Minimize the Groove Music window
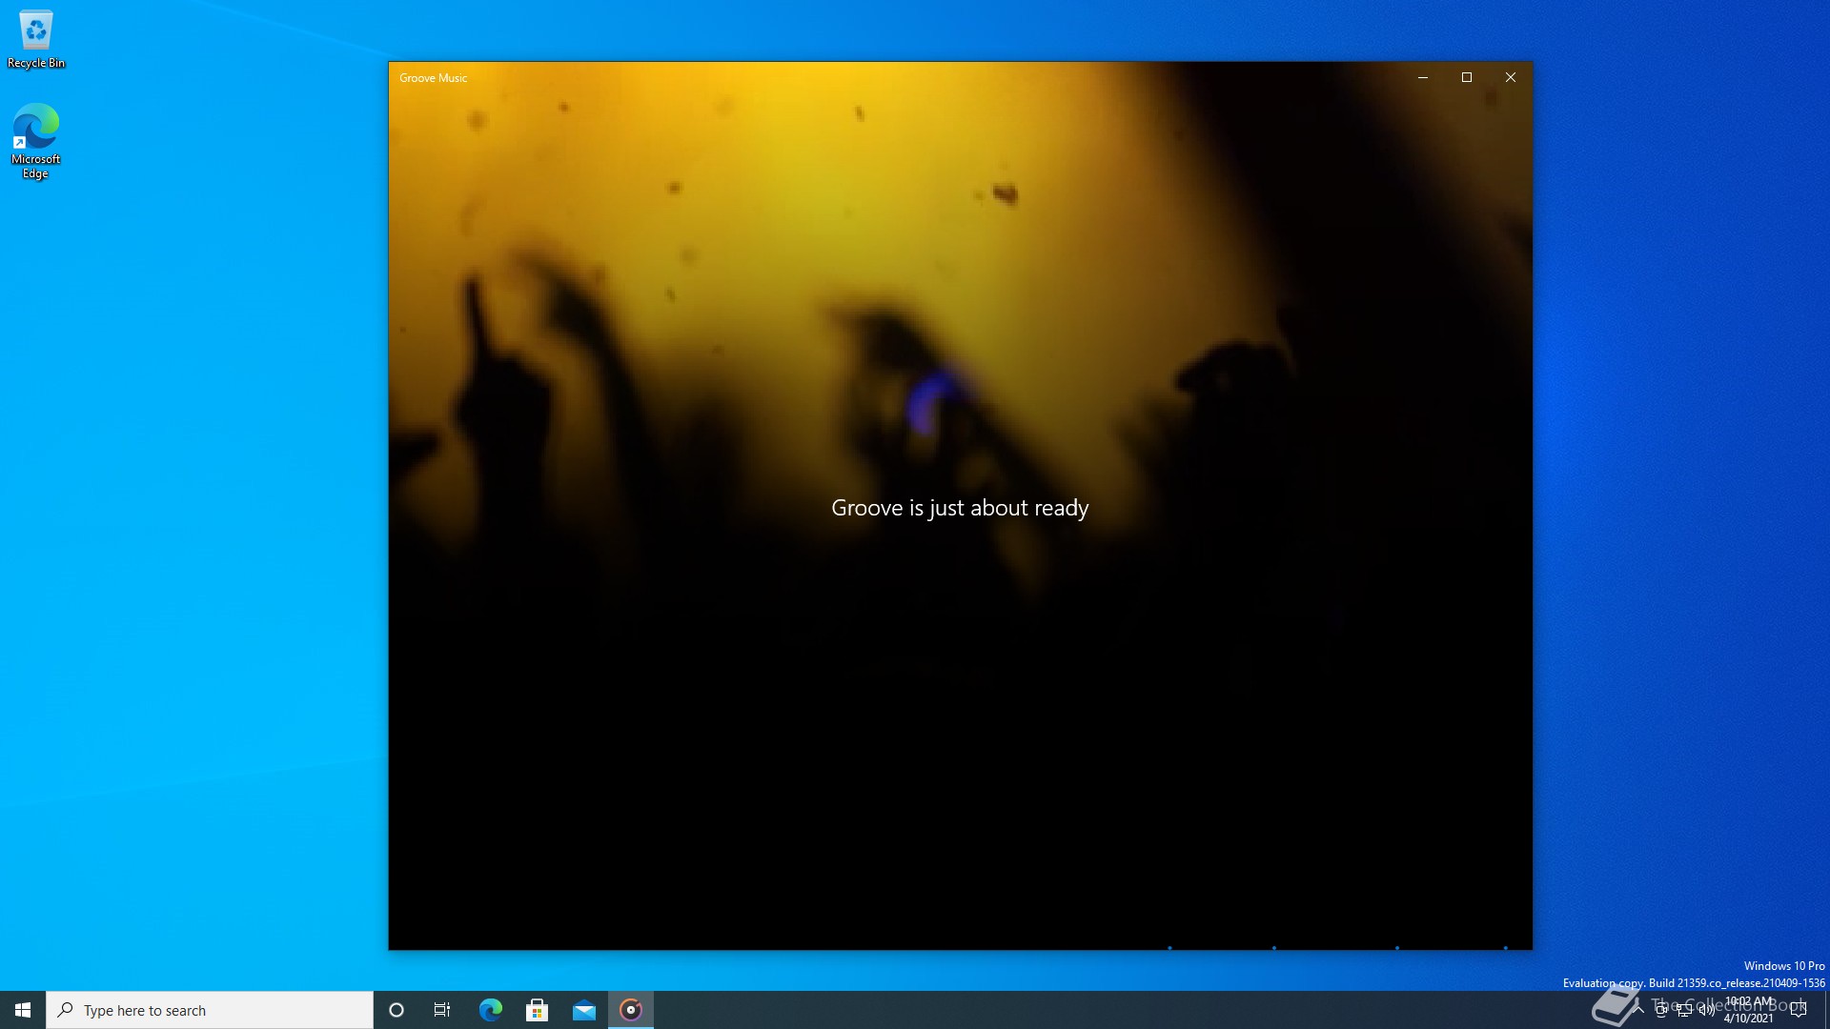 tap(1423, 77)
